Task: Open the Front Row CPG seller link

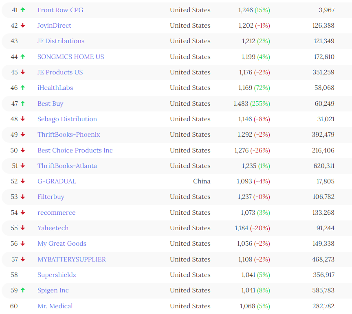Action: [x=60, y=10]
